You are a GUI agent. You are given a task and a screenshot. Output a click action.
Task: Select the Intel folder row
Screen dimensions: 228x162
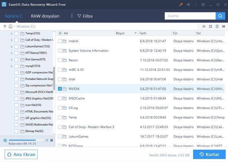140,79
